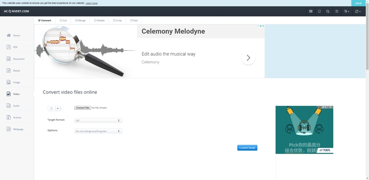
Task: Enable the Rotate tab checkbox
Action: (95, 20)
